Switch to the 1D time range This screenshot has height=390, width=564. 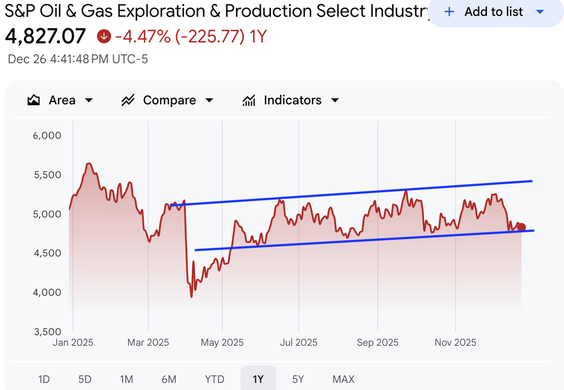pyautogui.click(x=44, y=379)
